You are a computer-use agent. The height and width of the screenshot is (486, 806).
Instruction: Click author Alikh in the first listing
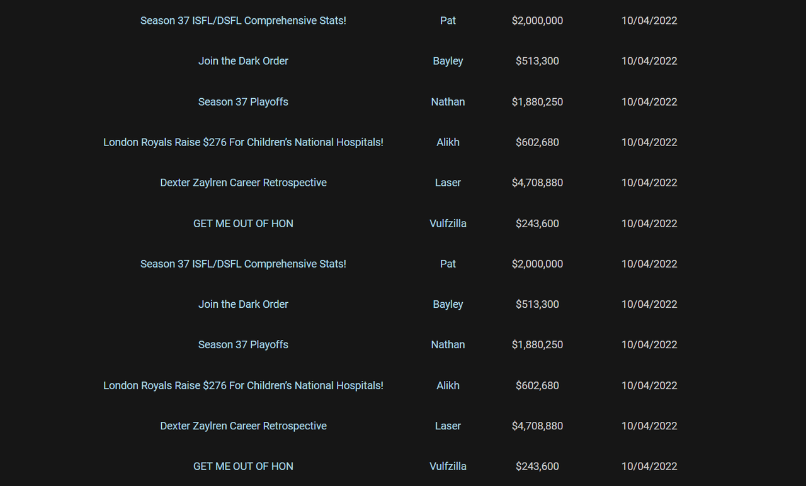(x=448, y=142)
